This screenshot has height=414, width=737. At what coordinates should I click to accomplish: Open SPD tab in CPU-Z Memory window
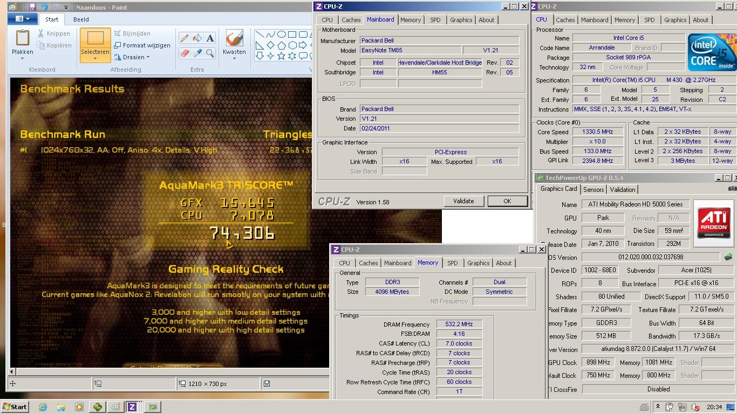pos(452,263)
